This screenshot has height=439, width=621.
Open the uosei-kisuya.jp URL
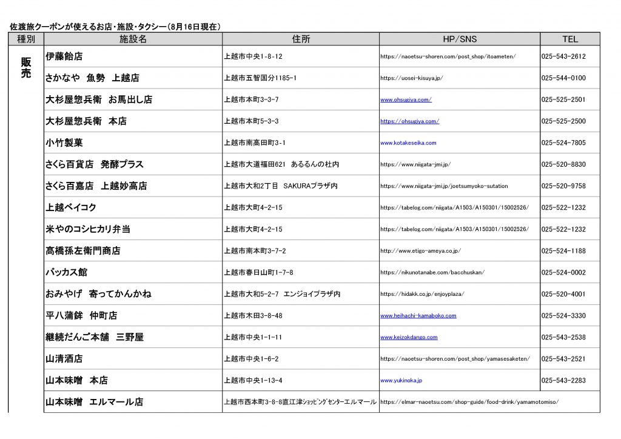click(412, 78)
